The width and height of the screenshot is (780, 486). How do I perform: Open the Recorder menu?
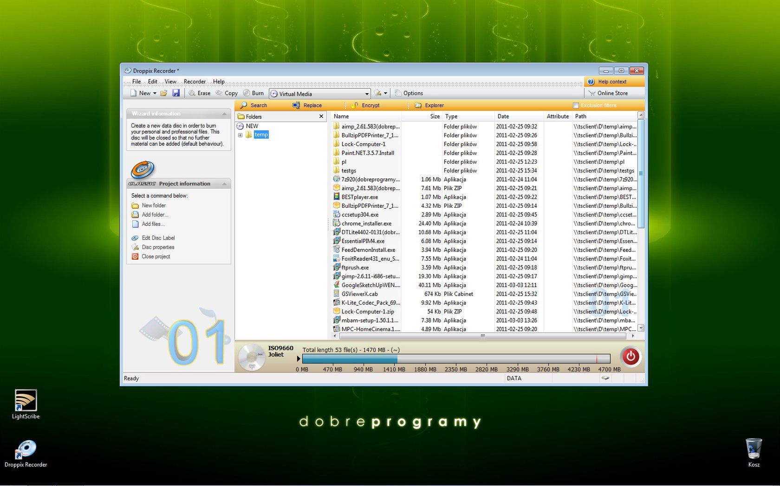point(195,82)
